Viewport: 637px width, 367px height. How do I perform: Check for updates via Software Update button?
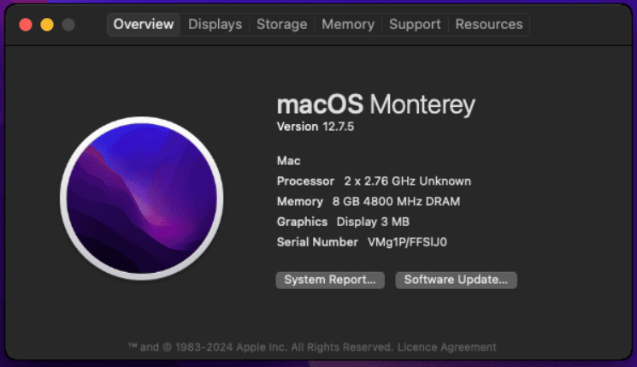pyautogui.click(x=456, y=280)
